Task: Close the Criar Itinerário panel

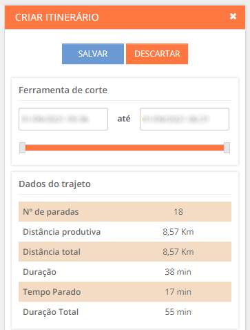Action: tap(233, 17)
